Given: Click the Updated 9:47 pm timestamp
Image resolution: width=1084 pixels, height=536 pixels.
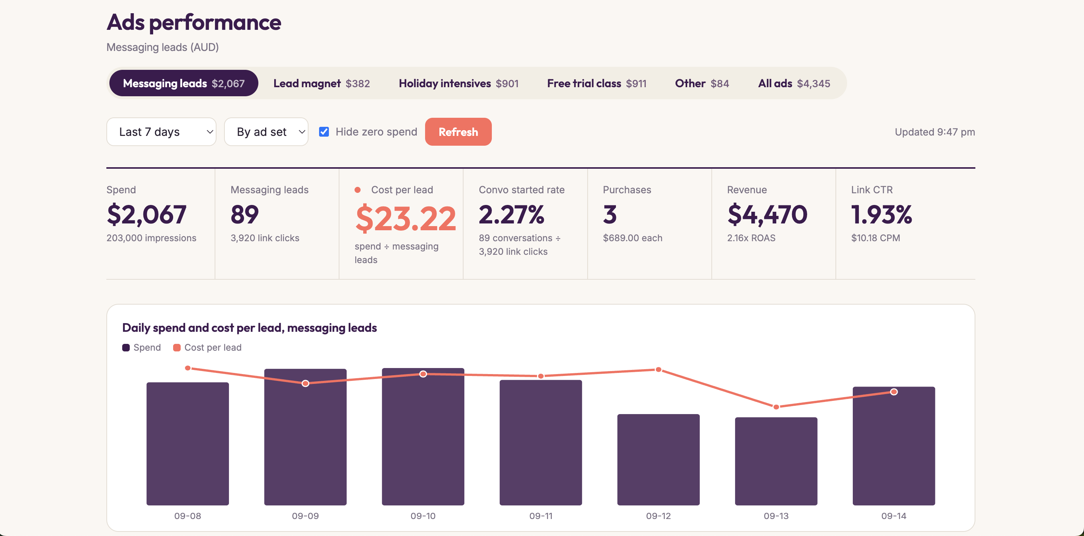Looking at the screenshot, I should coord(935,132).
